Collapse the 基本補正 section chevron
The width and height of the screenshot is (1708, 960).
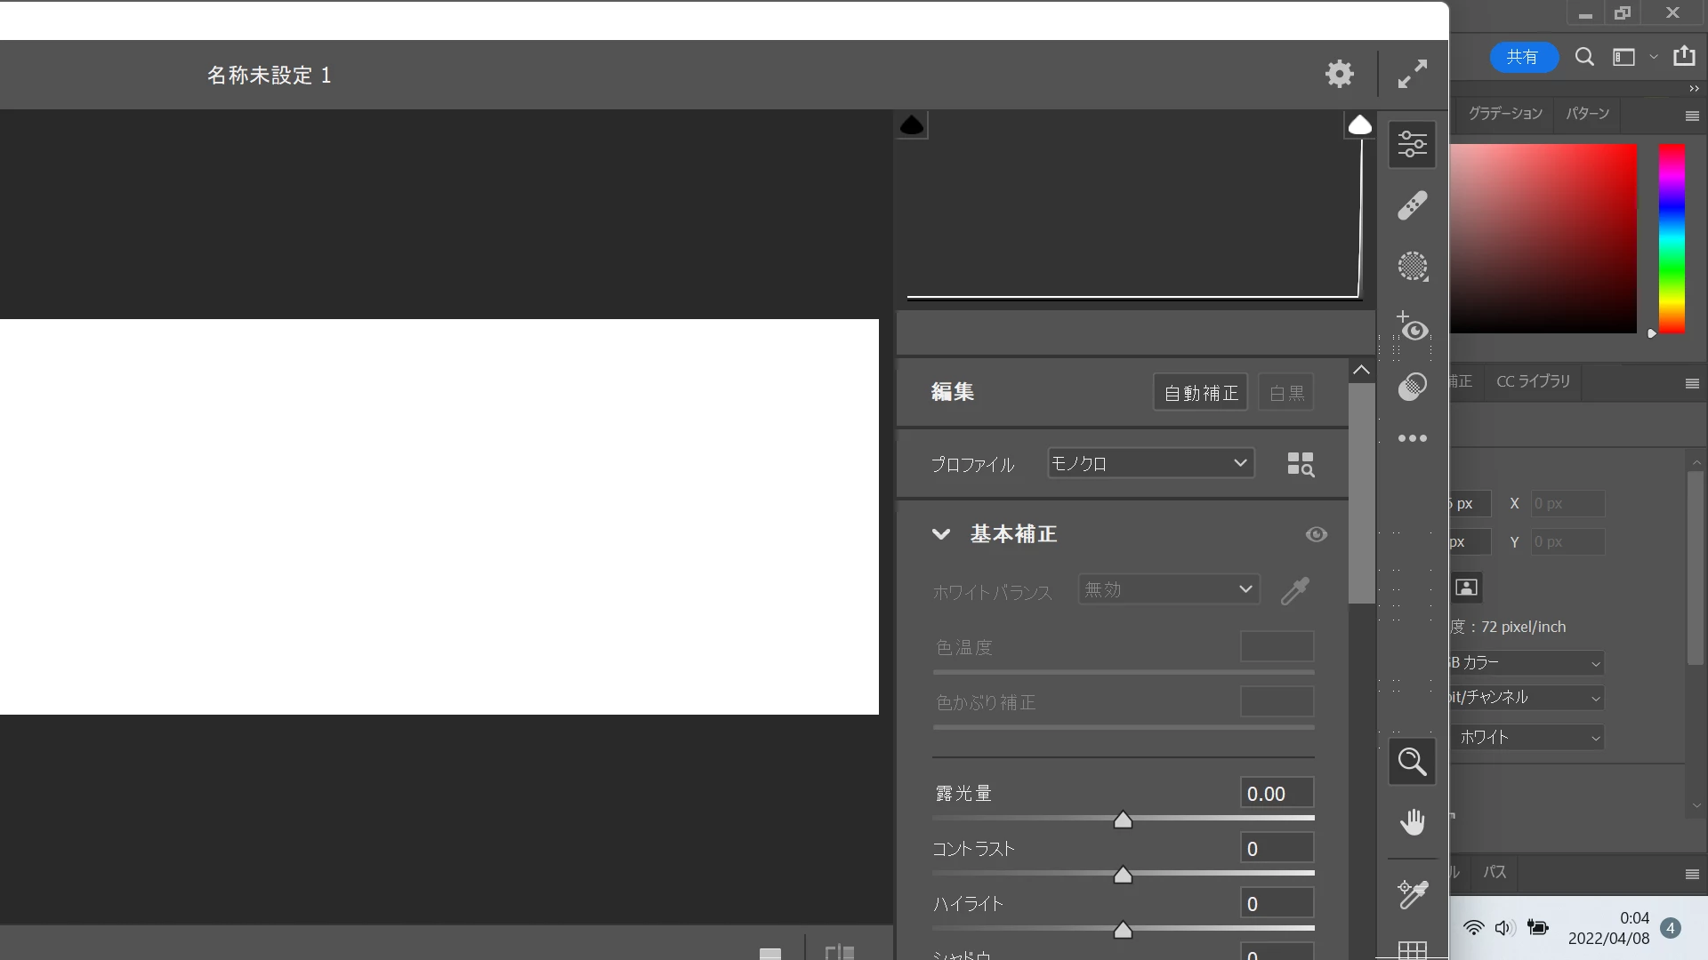pos(940,534)
